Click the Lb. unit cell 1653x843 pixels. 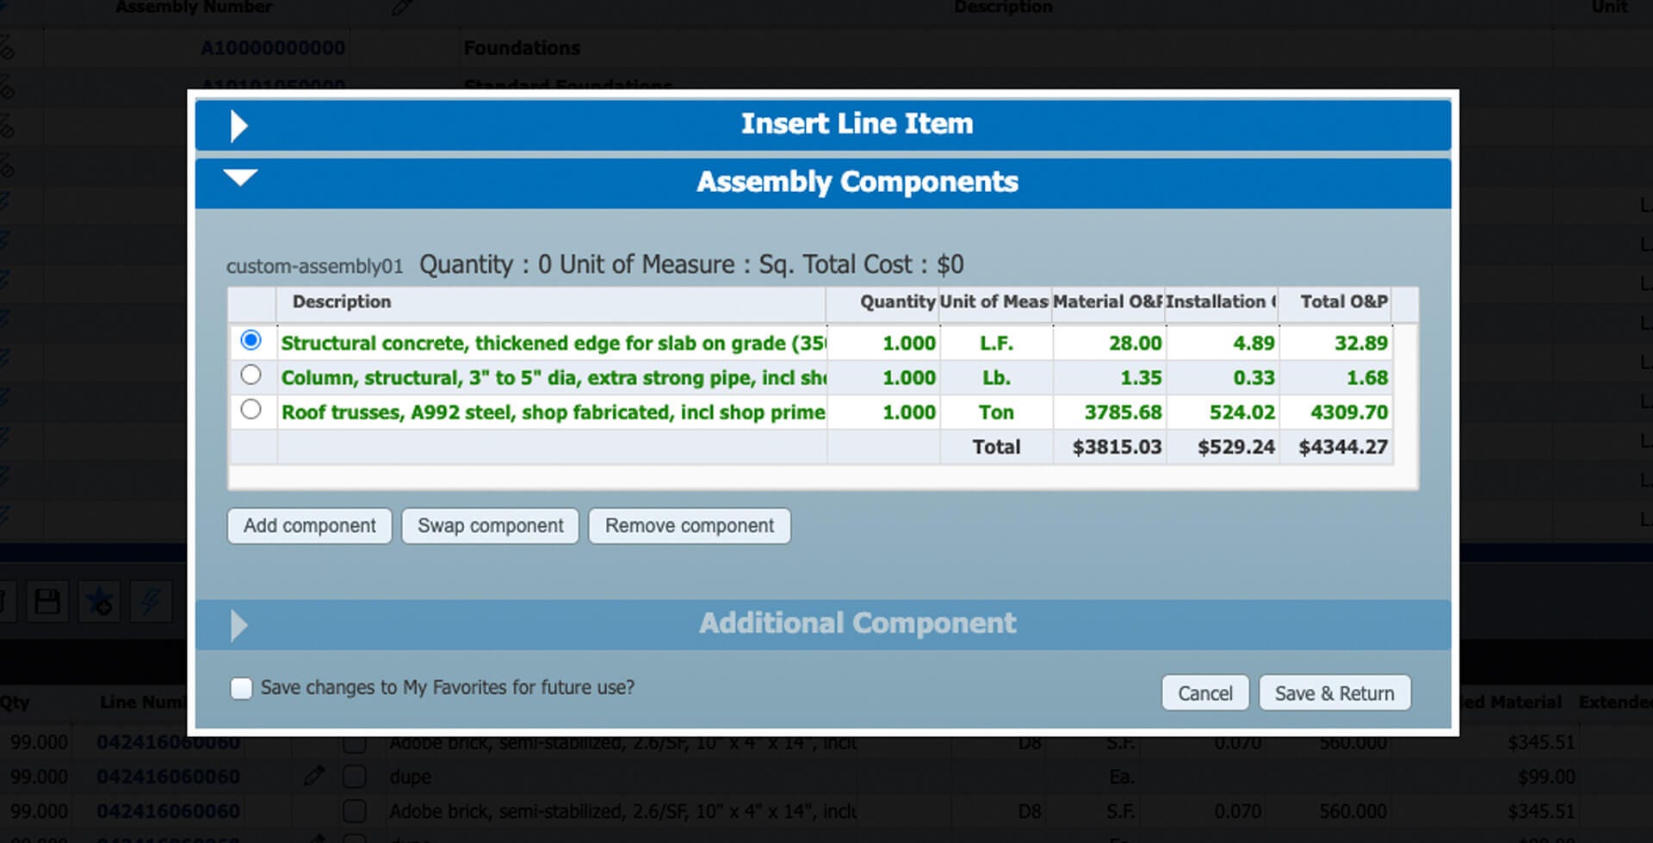point(996,378)
